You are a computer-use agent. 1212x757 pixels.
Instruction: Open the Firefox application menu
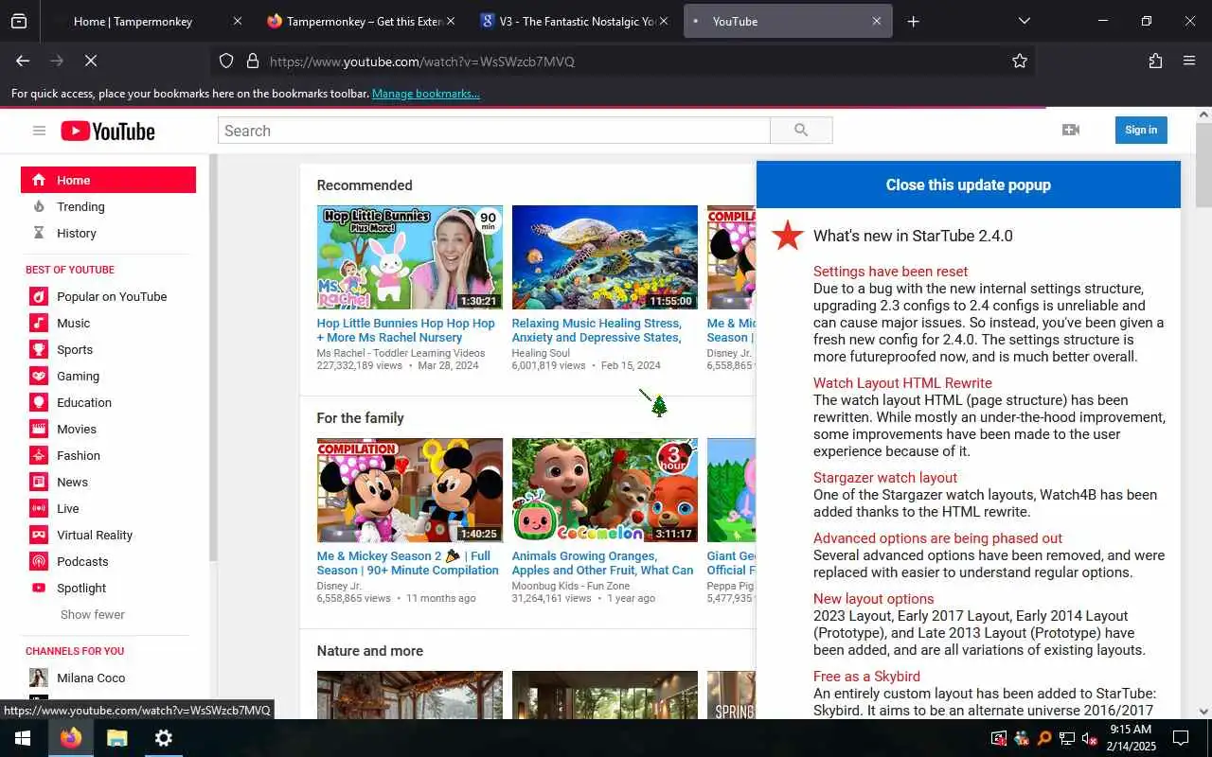(x=1189, y=61)
